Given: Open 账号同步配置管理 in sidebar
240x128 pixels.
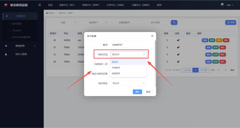Looking at the screenshot, I should (x=21, y=37).
